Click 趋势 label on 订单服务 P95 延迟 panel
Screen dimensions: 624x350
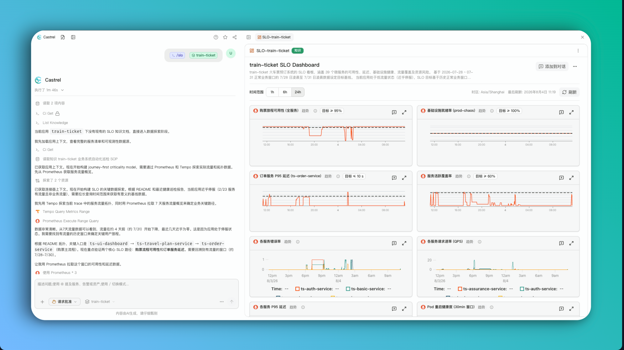pyautogui.click(x=328, y=176)
